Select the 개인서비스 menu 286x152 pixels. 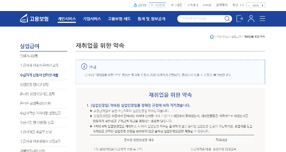(67, 19)
